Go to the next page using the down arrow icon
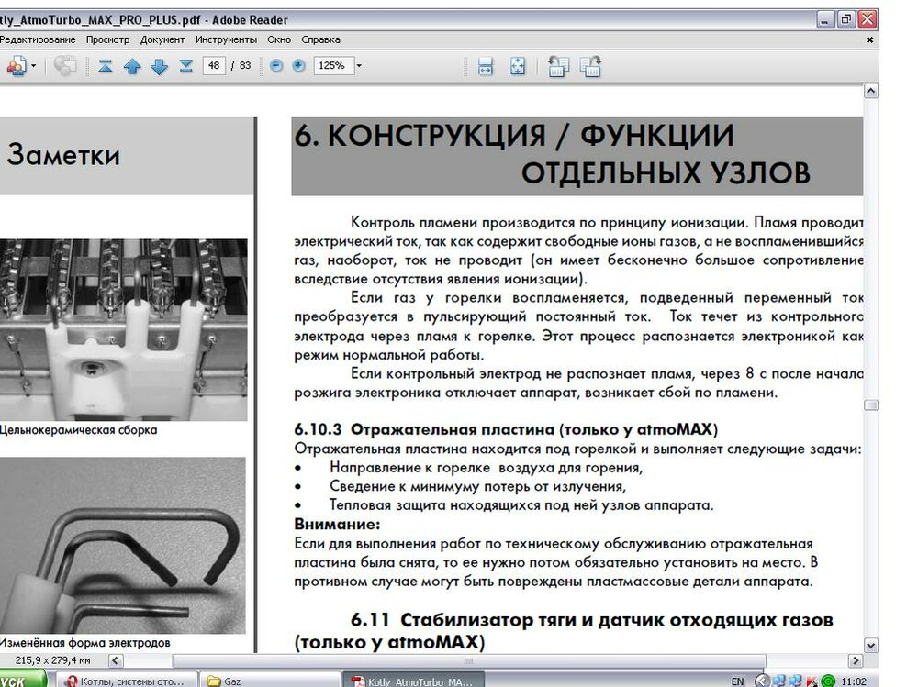The height and width of the screenshot is (687, 918). coord(160,65)
